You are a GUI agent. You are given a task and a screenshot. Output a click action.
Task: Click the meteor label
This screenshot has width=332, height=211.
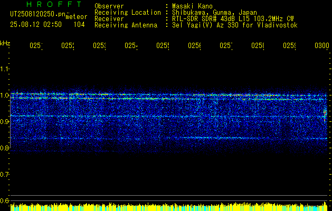[x=77, y=17]
